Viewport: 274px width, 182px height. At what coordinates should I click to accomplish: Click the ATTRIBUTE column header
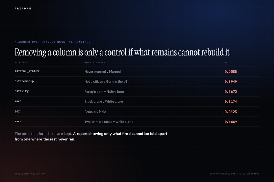coord(21,62)
